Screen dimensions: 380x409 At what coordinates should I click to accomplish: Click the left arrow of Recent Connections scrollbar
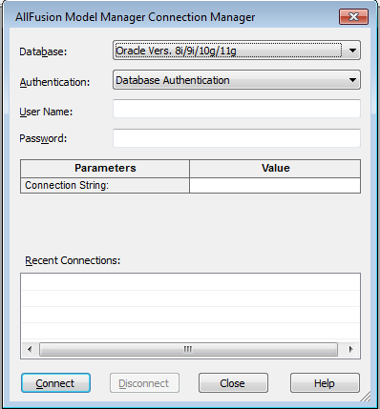click(30, 350)
